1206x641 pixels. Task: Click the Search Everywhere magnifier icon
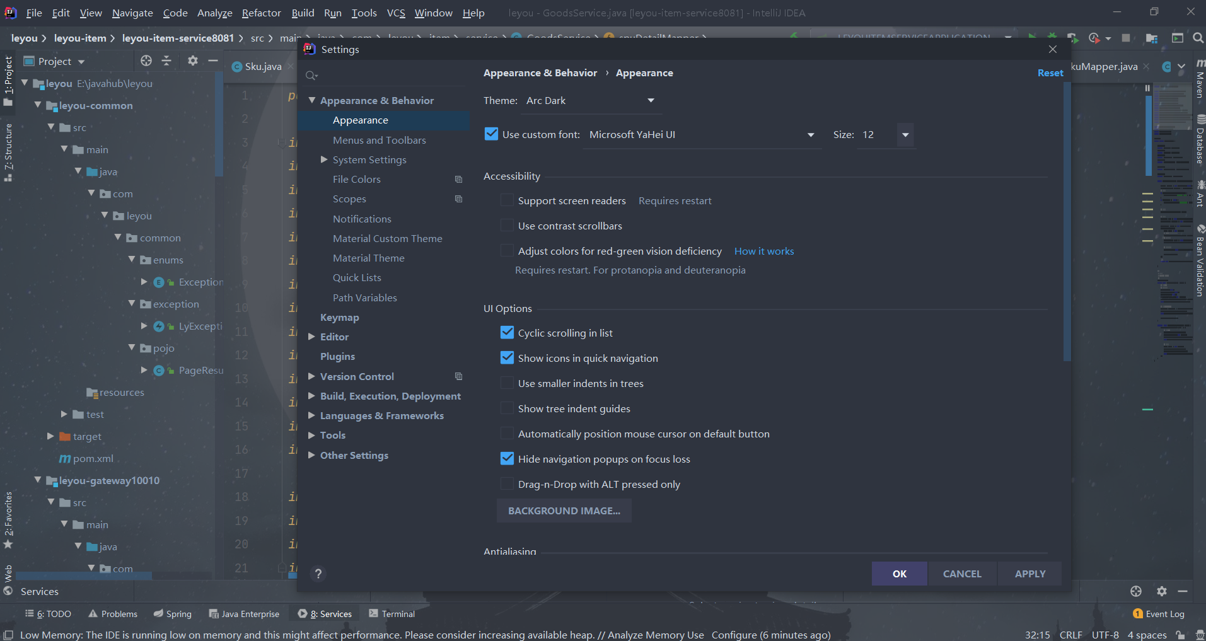(x=1198, y=38)
